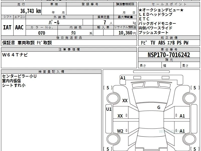Click the exterior color value パール
Image resolution: width=201 pixels, height=151 pixels.
54,22
